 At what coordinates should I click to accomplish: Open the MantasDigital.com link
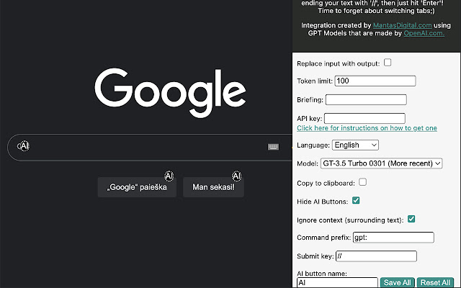(402, 26)
